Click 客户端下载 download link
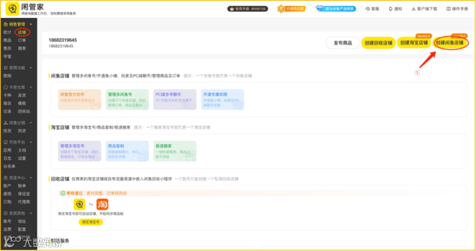Viewport: 476px width, 251px height. 424,9
